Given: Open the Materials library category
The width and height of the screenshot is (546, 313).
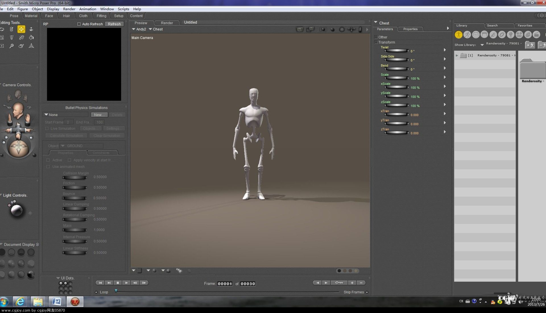Looking at the screenshot, I should 528,34.
